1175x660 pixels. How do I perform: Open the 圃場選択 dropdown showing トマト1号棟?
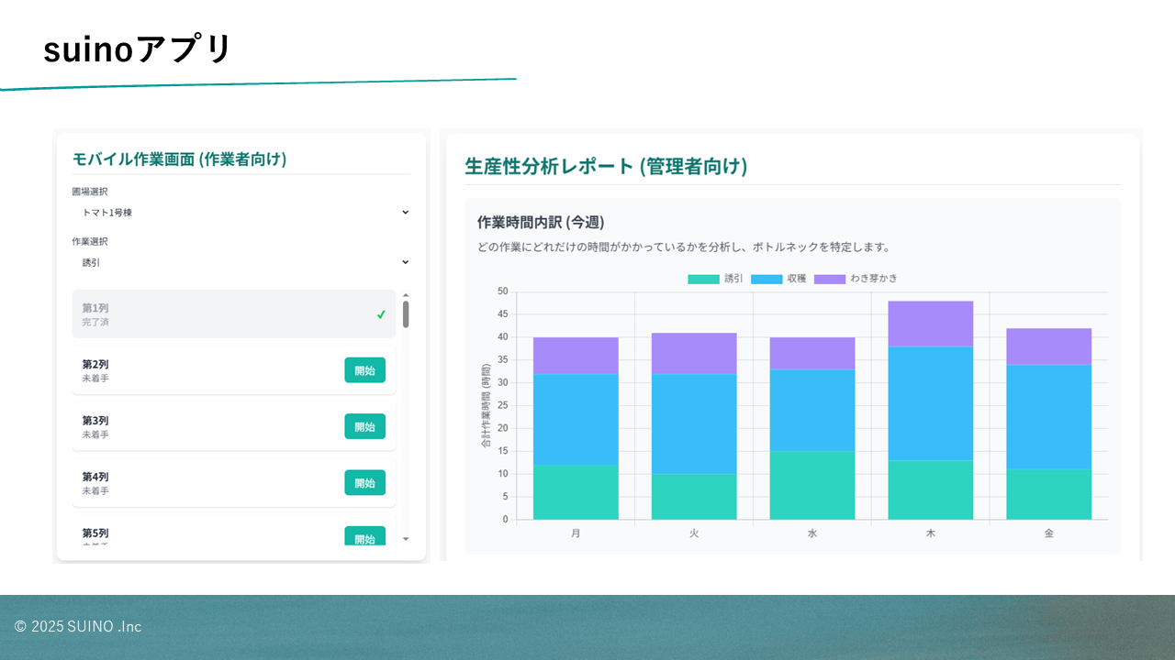click(241, 213)
